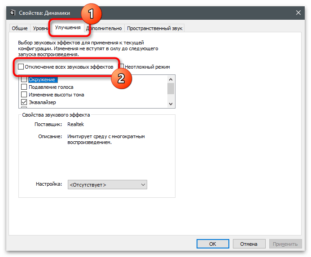Screen dimensions: 311x257
Task: Open the Уровни tab
Action: click(41, 28)
